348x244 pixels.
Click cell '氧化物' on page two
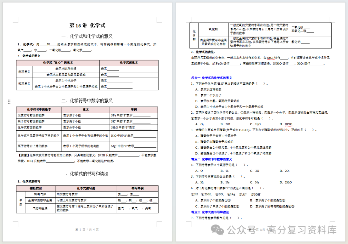pyautogui.click(x=213, y=29)
